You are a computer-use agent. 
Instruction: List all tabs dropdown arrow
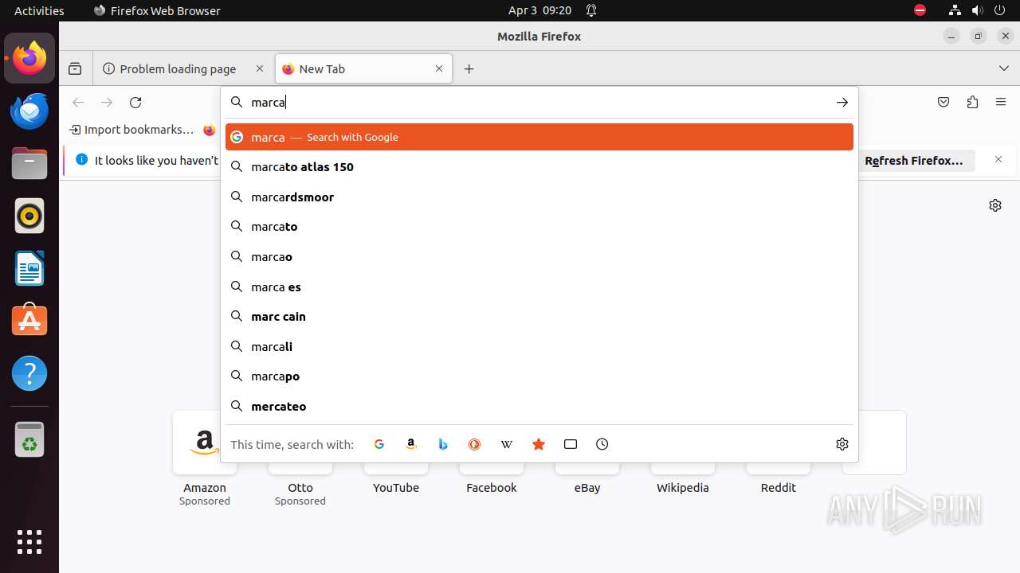coord(1004,69)
